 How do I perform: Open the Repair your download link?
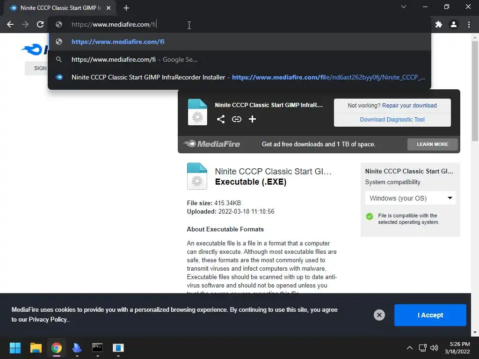point(409,106)
